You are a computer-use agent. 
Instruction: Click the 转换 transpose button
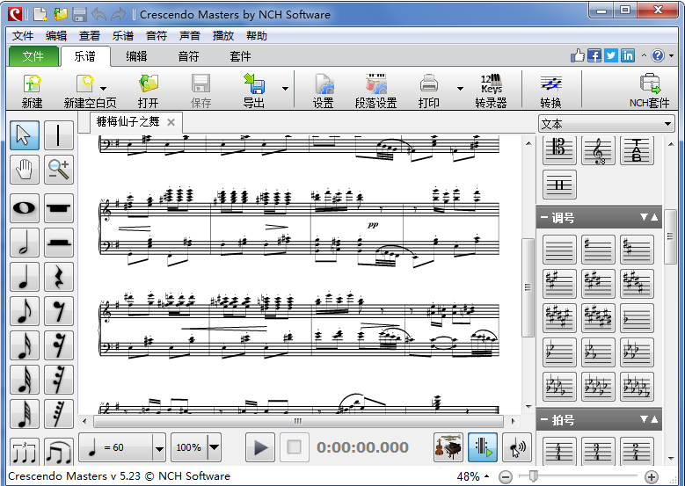pyautogui.click(x=550, y=91)
